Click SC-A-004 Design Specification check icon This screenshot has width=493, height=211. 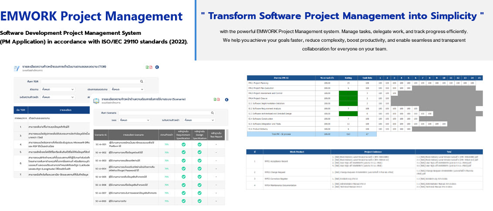coord(199,168)
